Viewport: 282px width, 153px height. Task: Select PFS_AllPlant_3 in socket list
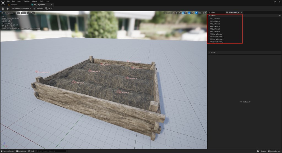pos(215,24)
